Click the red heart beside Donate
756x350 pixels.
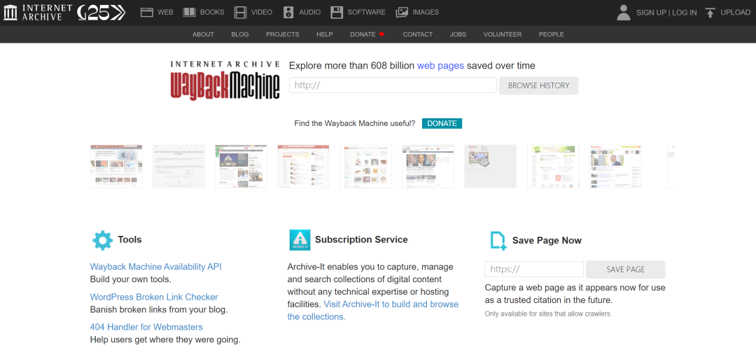click(x=382, y=34)
